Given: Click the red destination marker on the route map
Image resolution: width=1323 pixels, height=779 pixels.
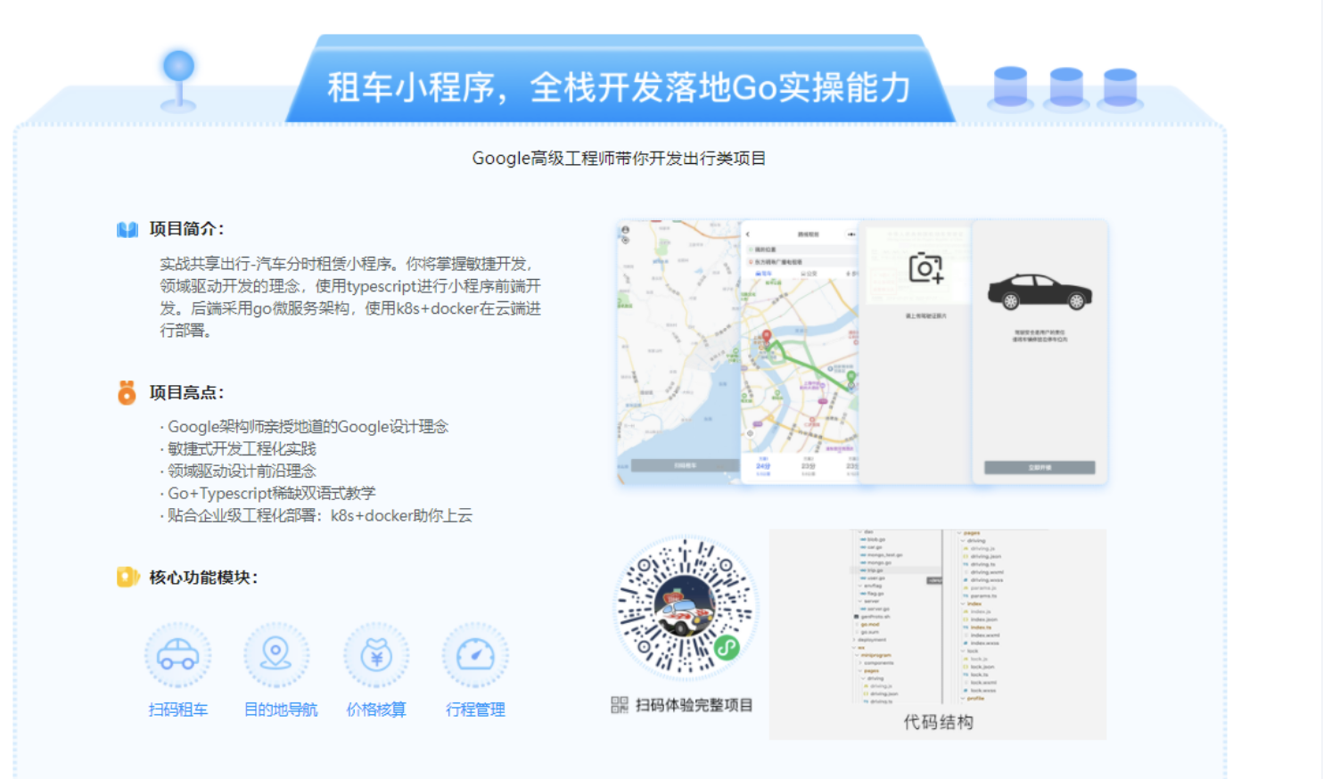Looking at the screenshot, I should click(x=766, y=337).
